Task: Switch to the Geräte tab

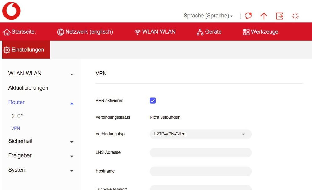Action: point(209,31)
